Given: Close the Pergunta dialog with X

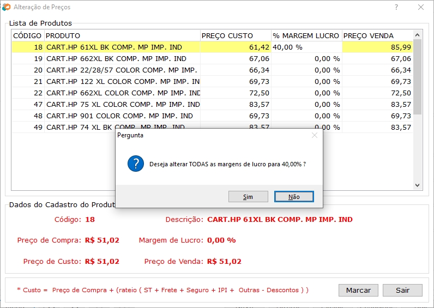Looking at the screenshot, I should (314, 135).
